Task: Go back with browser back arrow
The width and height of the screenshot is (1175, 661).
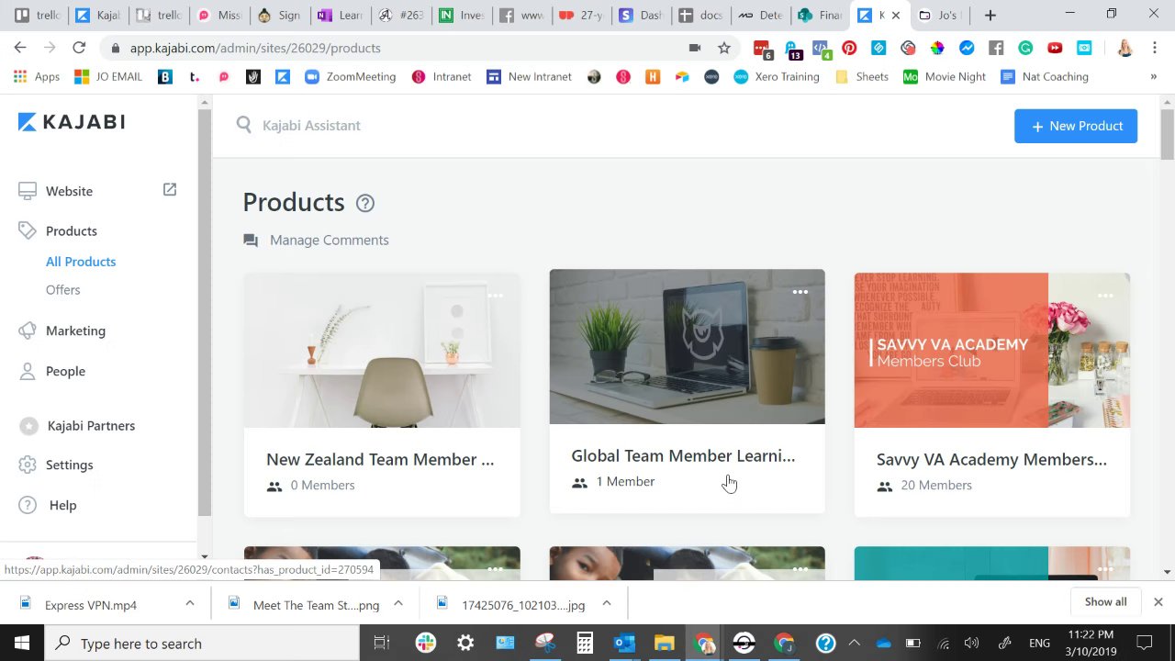Action: click(x=20, y=48)
